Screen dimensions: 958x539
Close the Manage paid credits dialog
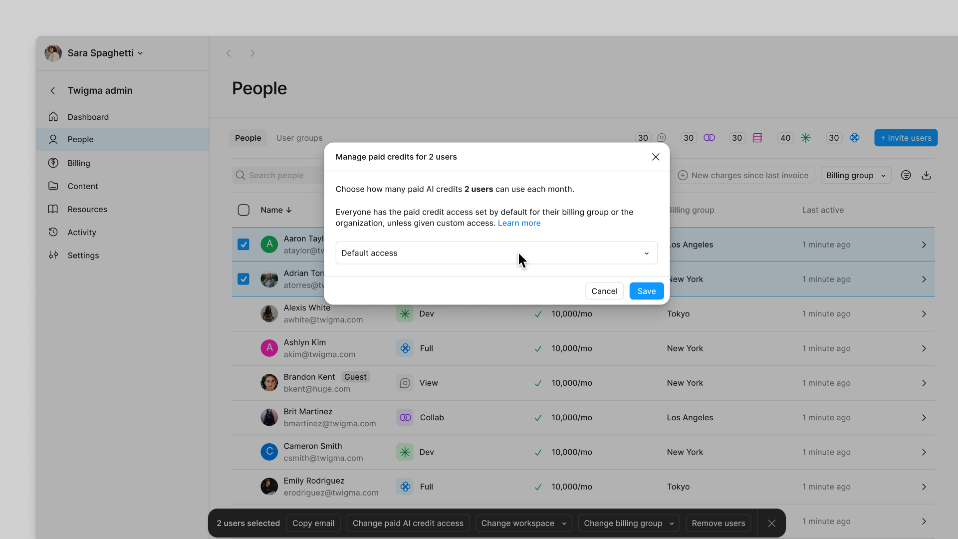point(656,157)
